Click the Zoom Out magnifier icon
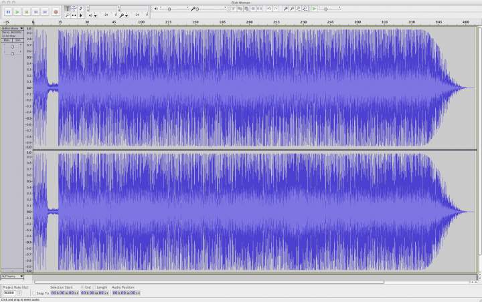The width and height of the screenshot is (482, 302). [292, 9]
